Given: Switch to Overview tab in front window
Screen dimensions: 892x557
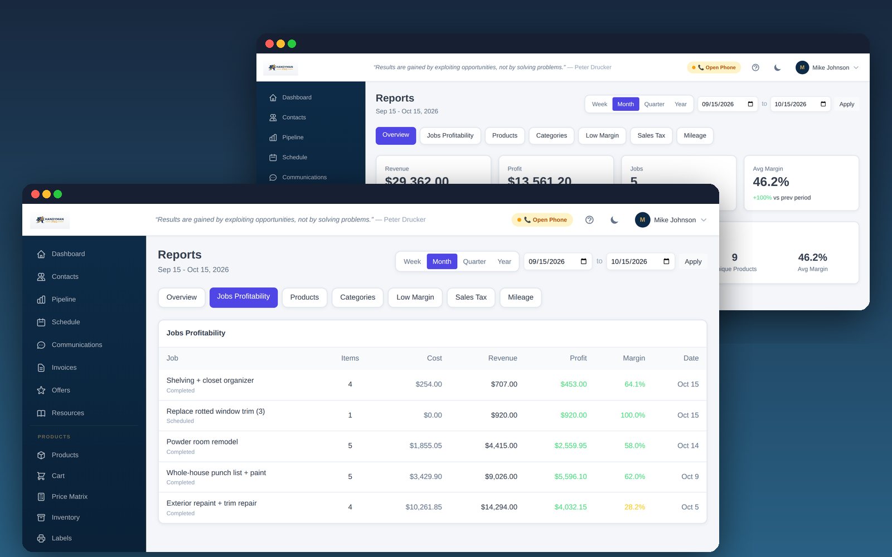Looking at the screenshot, I should (182, 297).
